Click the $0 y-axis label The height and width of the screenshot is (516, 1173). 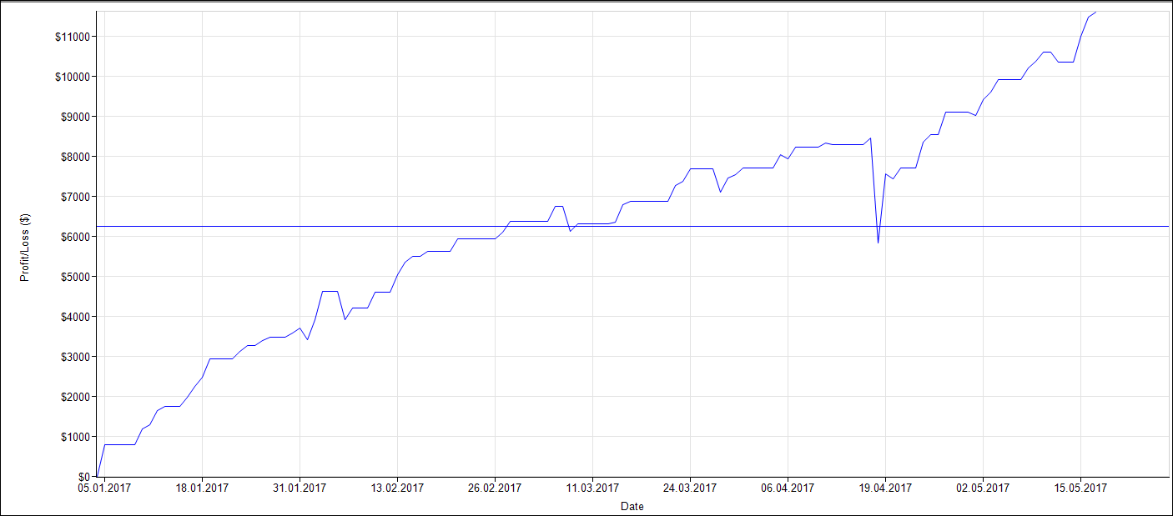pos(83,477)
